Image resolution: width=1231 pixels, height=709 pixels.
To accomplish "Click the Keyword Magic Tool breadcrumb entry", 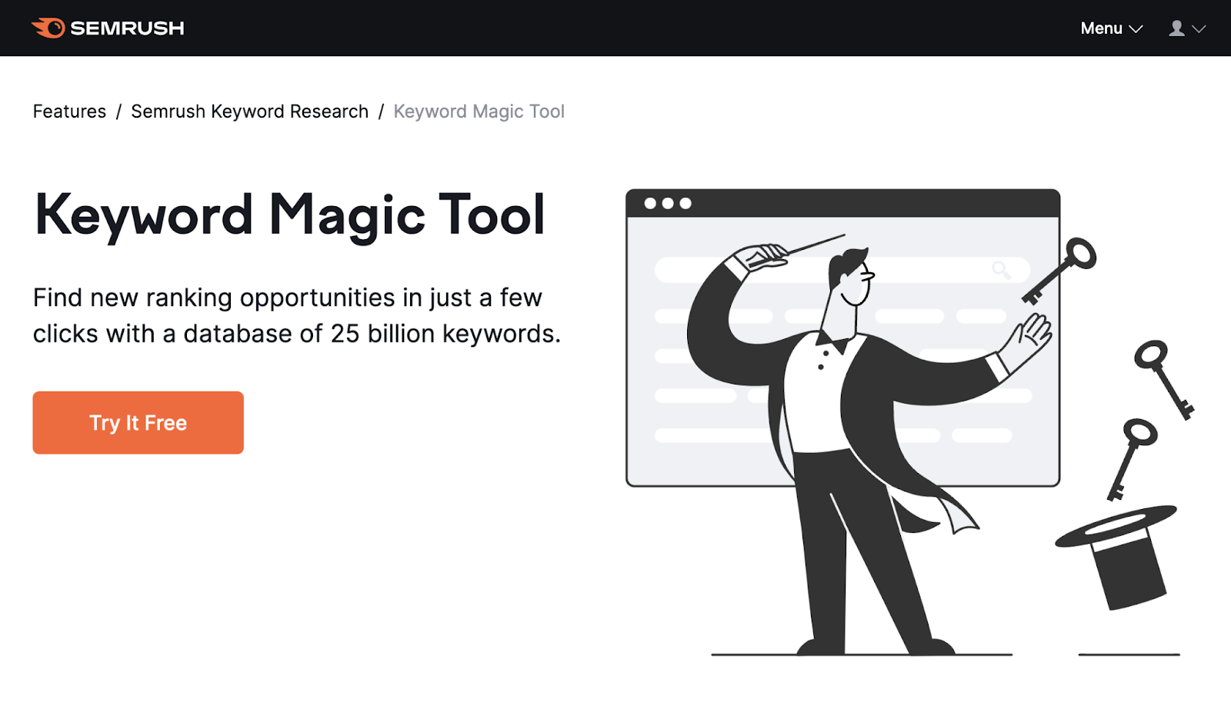I will [479, 111].
